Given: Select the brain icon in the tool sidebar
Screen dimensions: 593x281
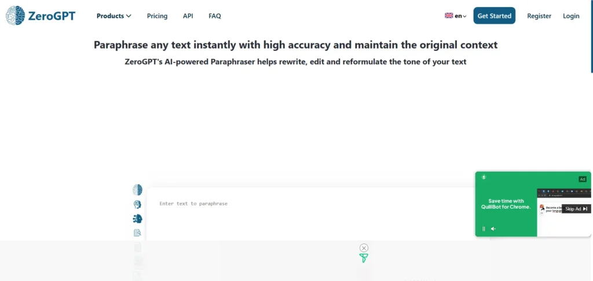Looking at the screenshot, I should tap(137, 190).
